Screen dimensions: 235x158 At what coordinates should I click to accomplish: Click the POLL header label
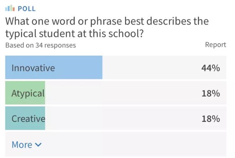(x=27, y=9)
